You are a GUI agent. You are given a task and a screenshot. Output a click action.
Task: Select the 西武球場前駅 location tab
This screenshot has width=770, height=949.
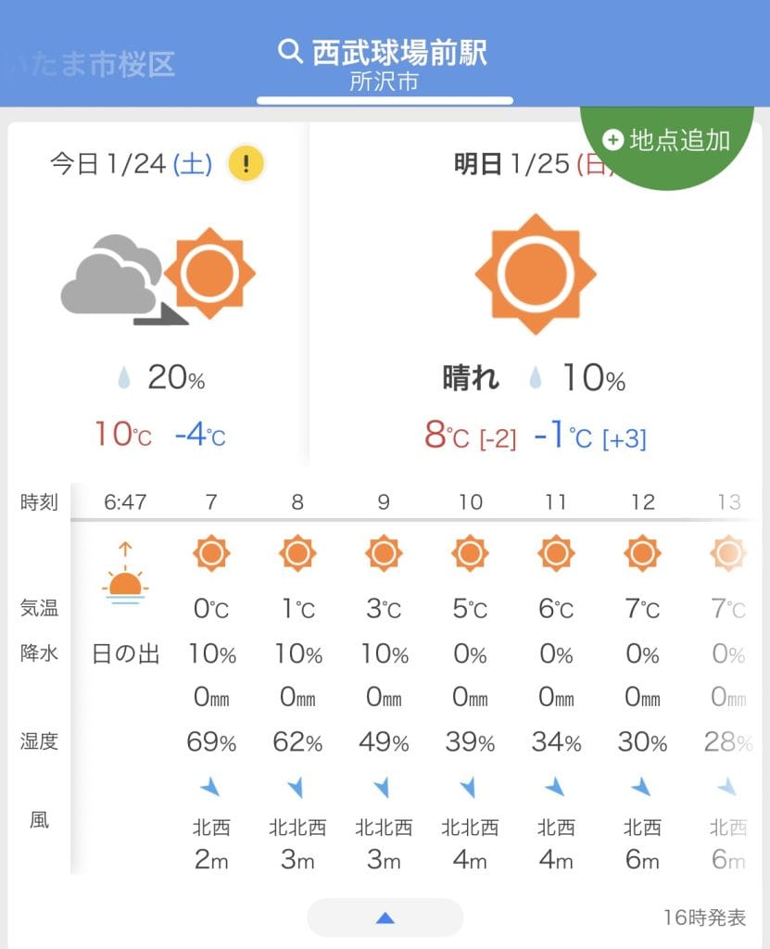tap(398, 52)
